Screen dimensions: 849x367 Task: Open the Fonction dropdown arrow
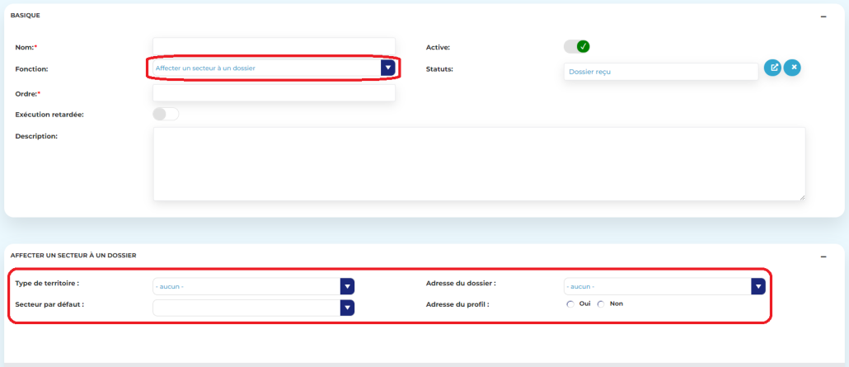tap(387, 68)
